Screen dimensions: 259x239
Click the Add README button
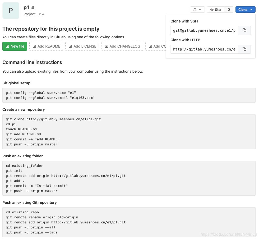pos(46,46)
